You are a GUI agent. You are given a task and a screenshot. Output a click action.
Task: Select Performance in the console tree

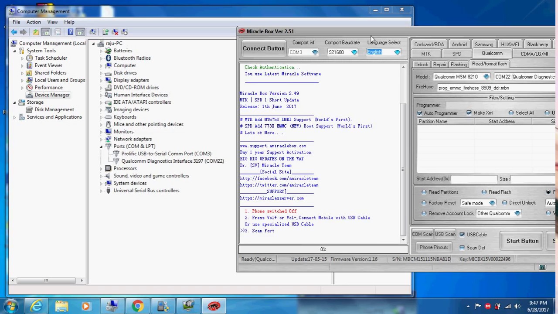tap(48, 88)
